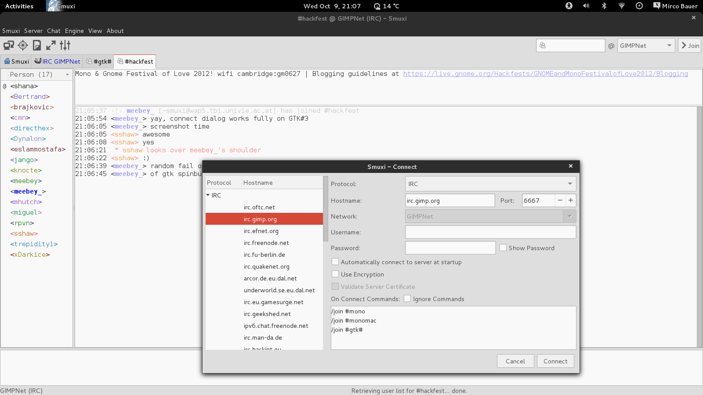Viewport: 703px width, 395px height.
Task: Focus the Port number field
Action: pos(538,200)
